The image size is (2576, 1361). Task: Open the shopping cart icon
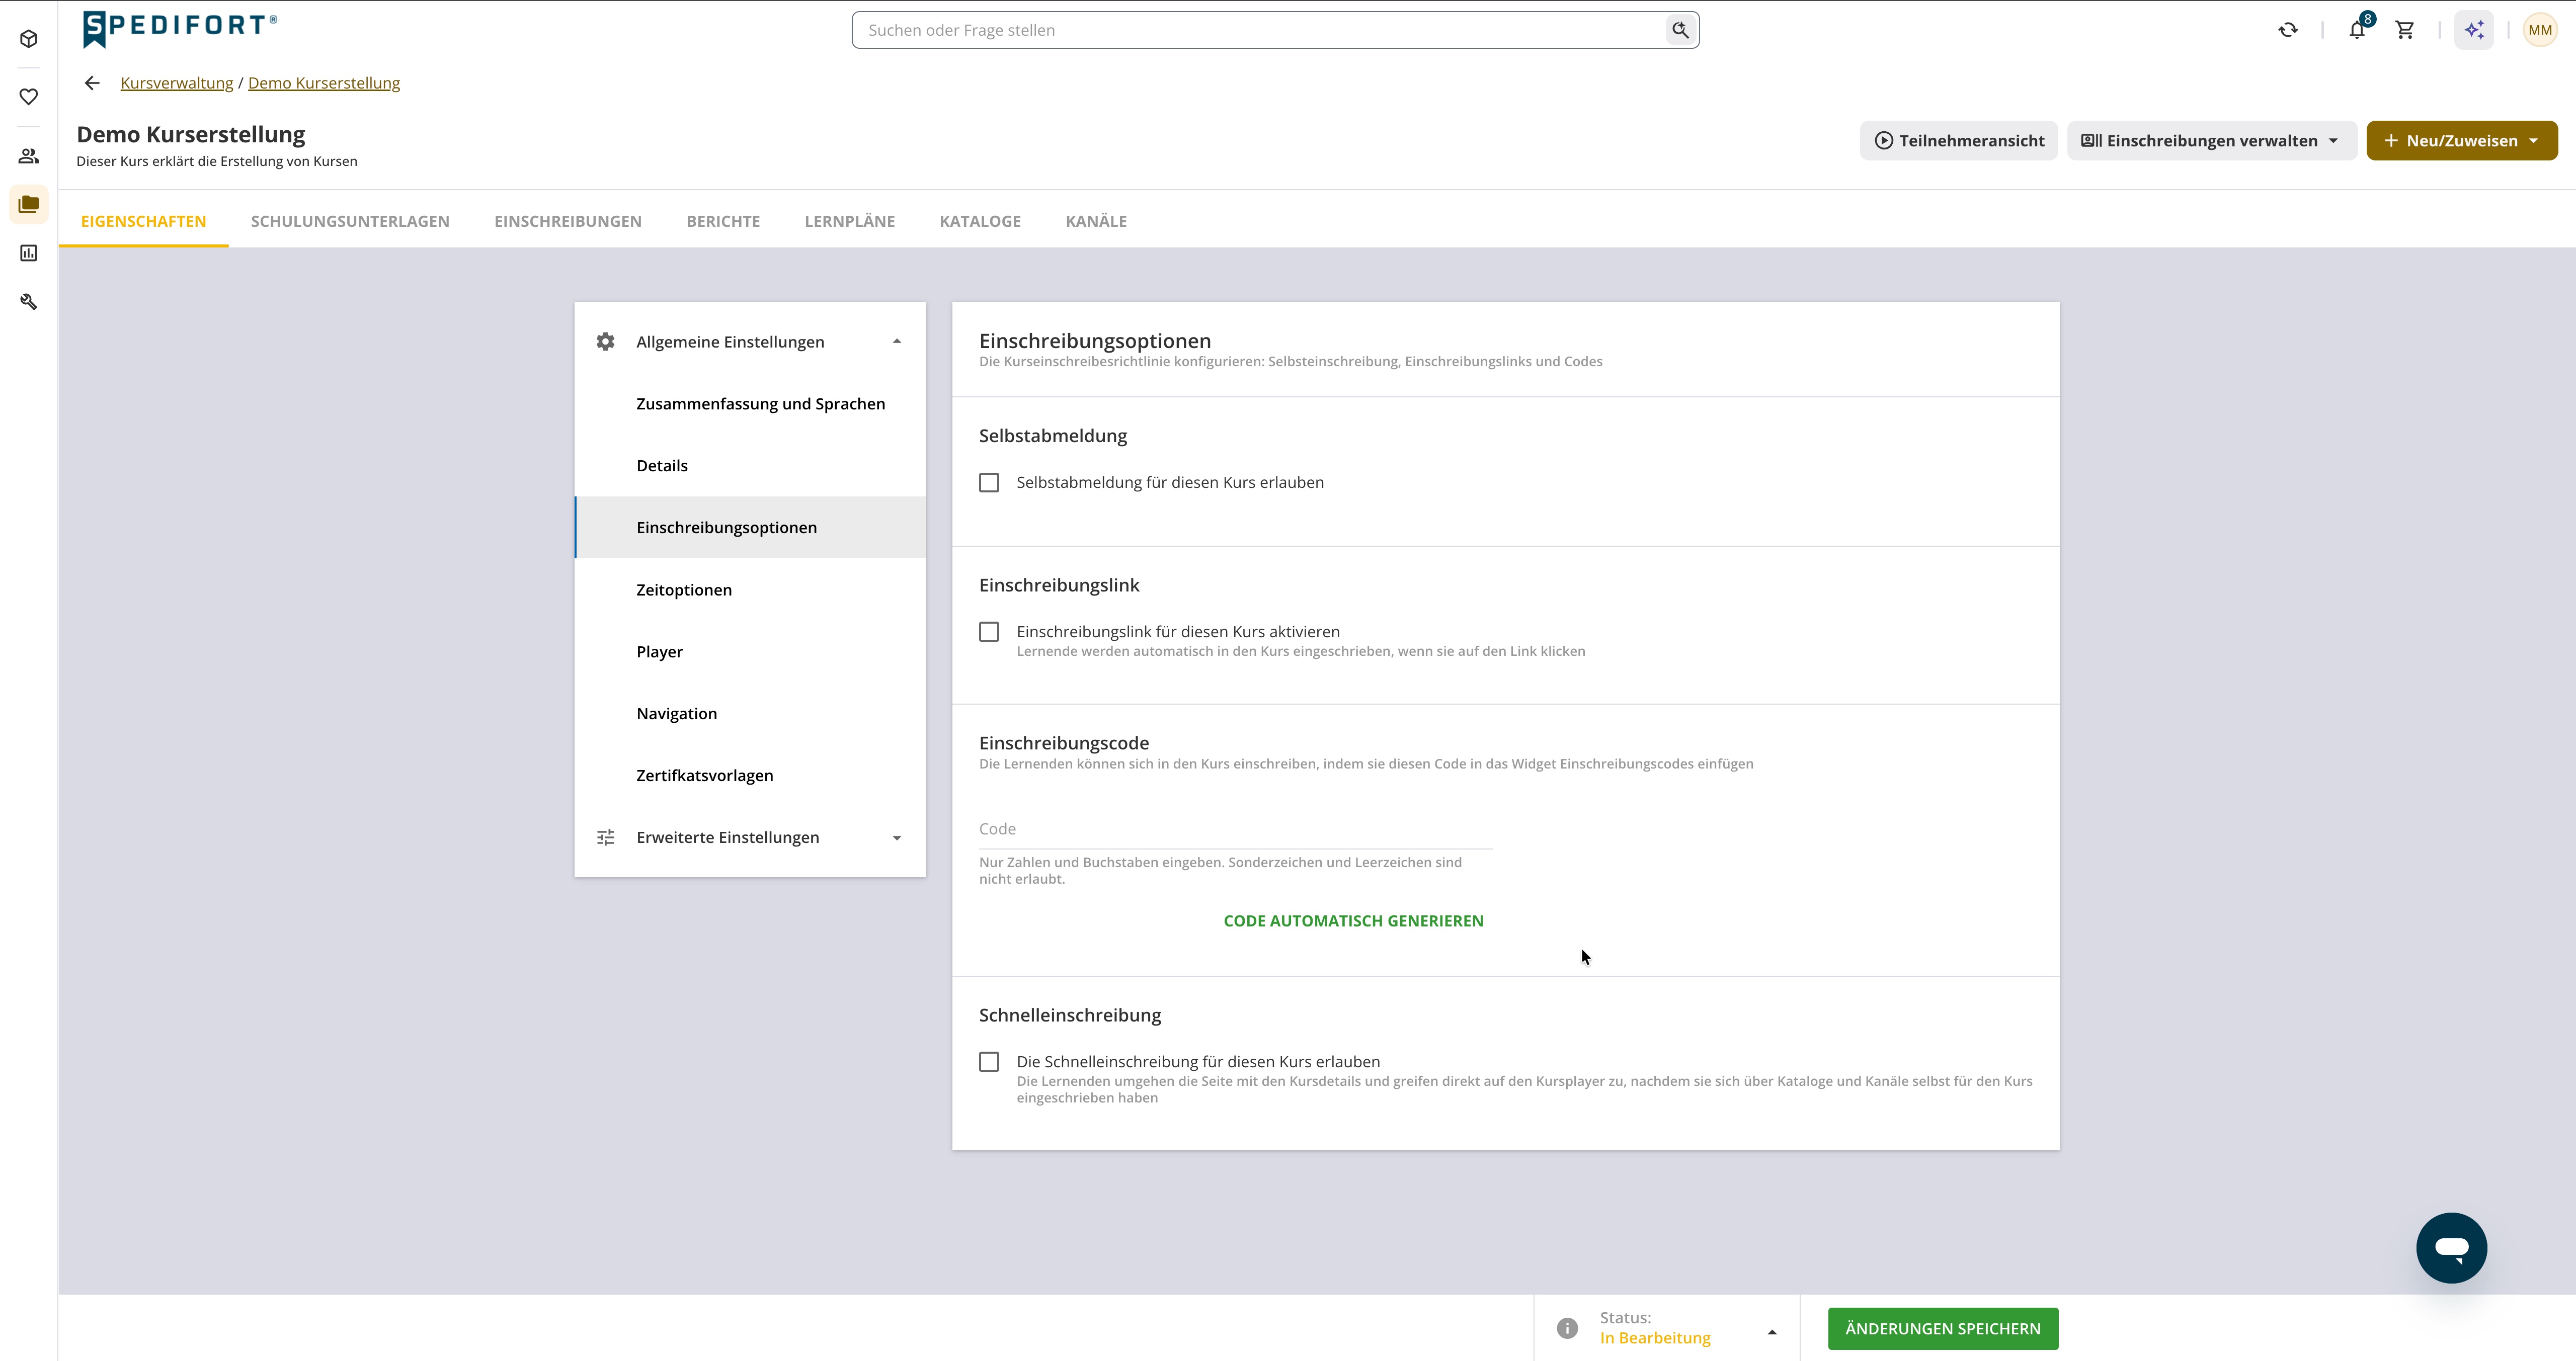2405,30
